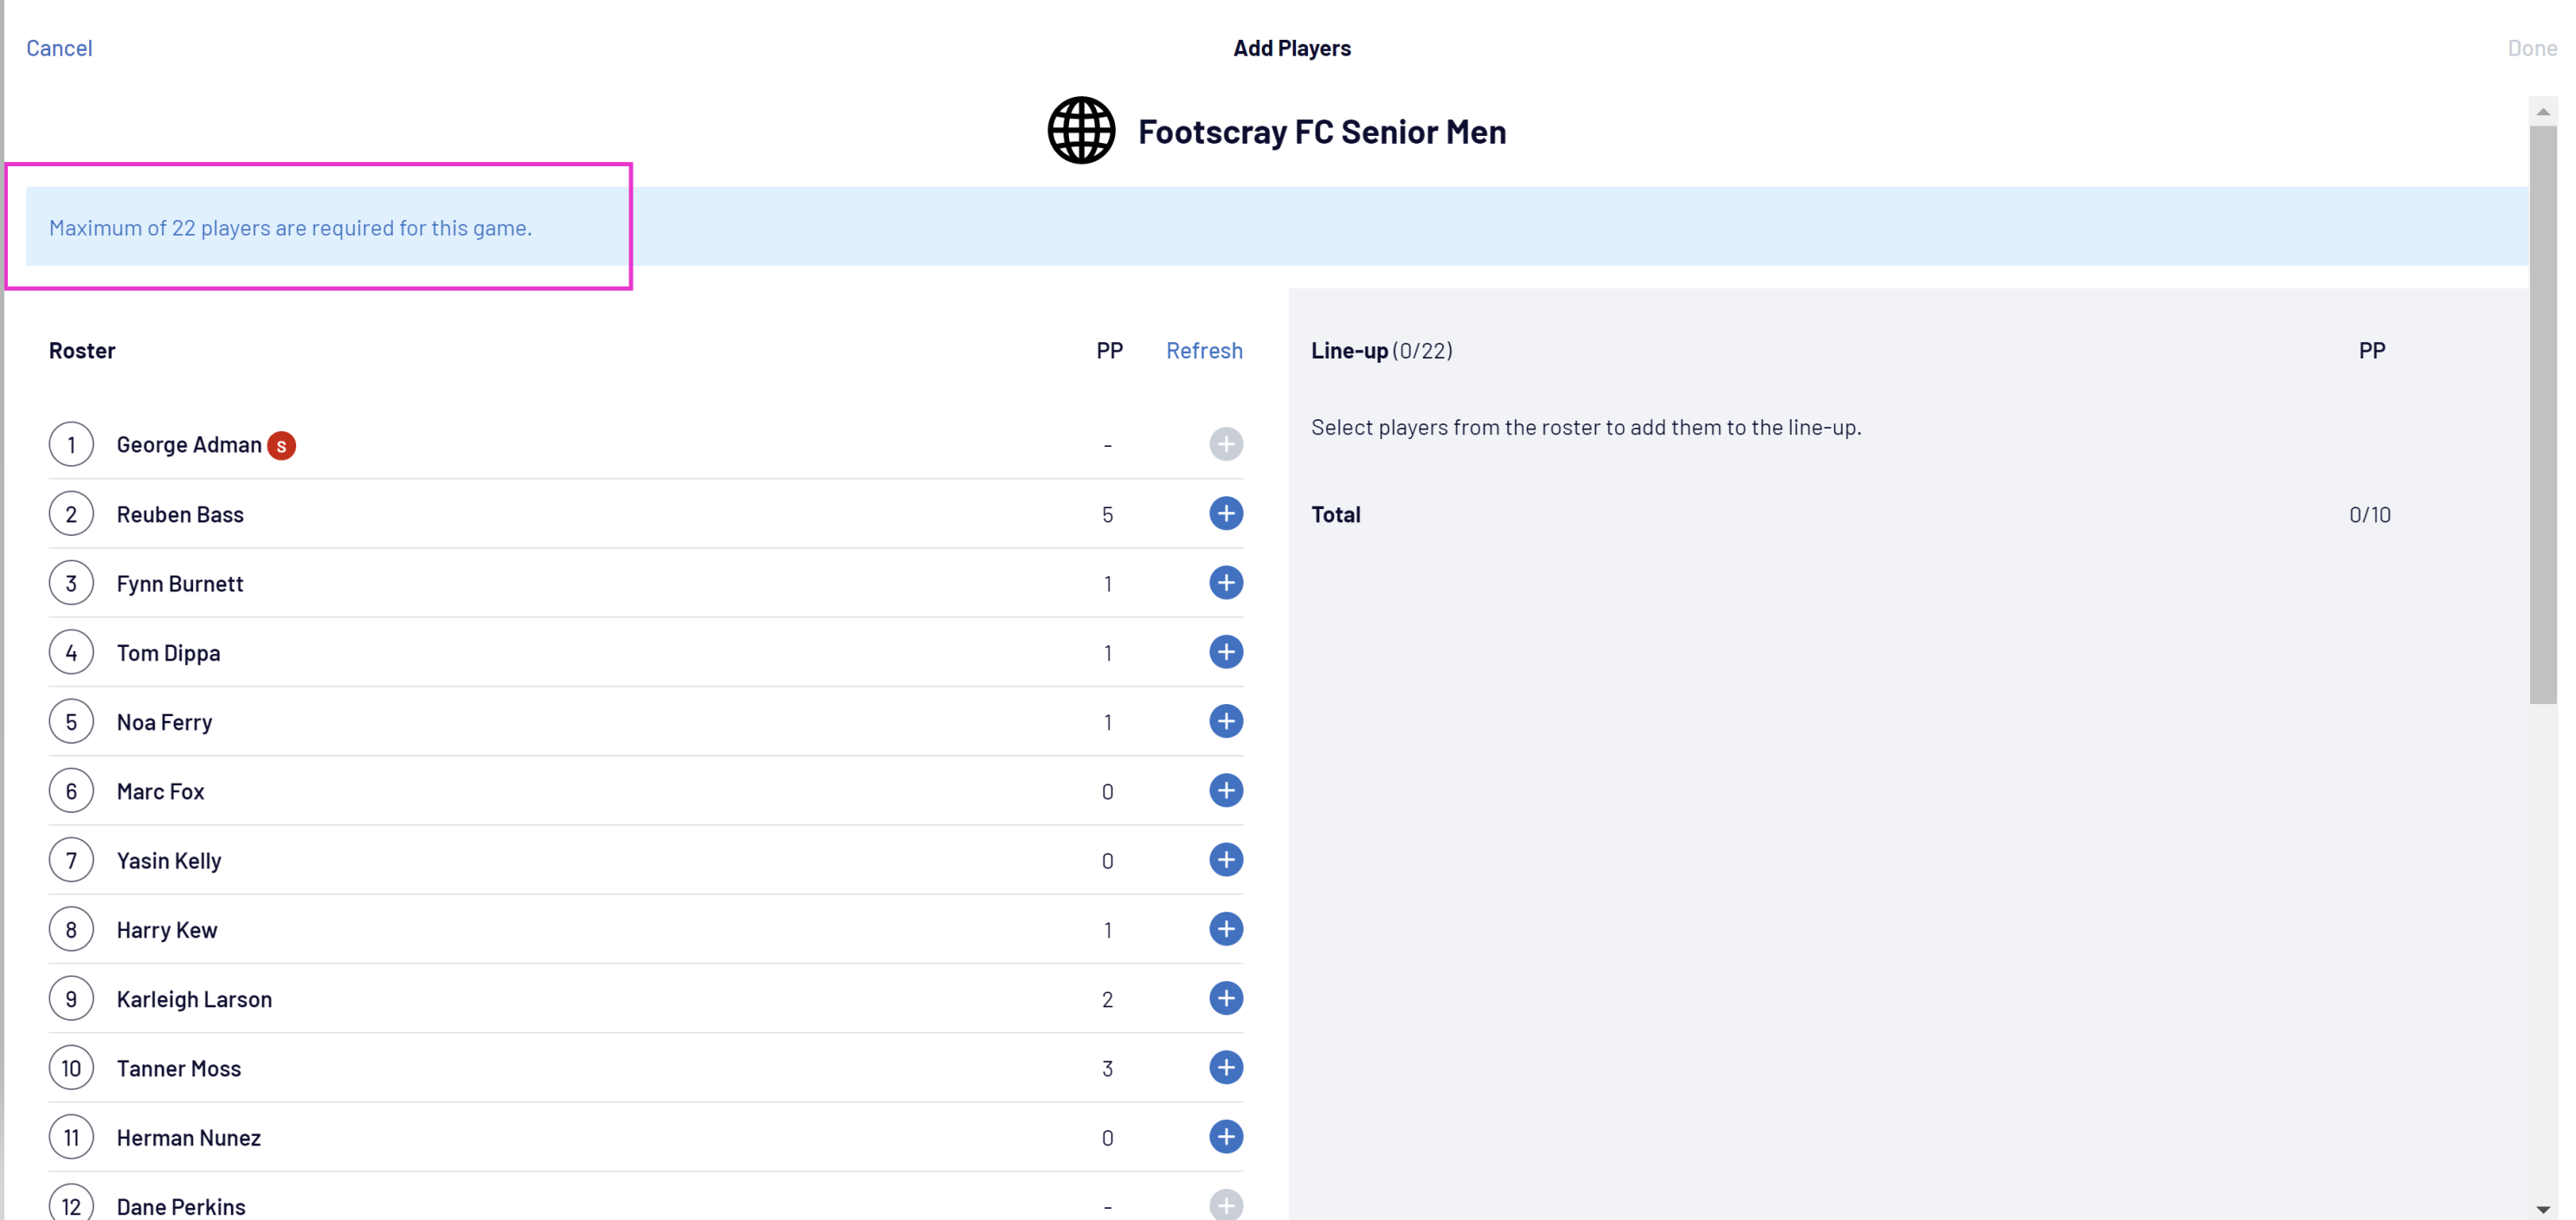This screenshot has height=1220, width=2576.
Task: Add Marc Fox to line-up
Action: 1225,791
